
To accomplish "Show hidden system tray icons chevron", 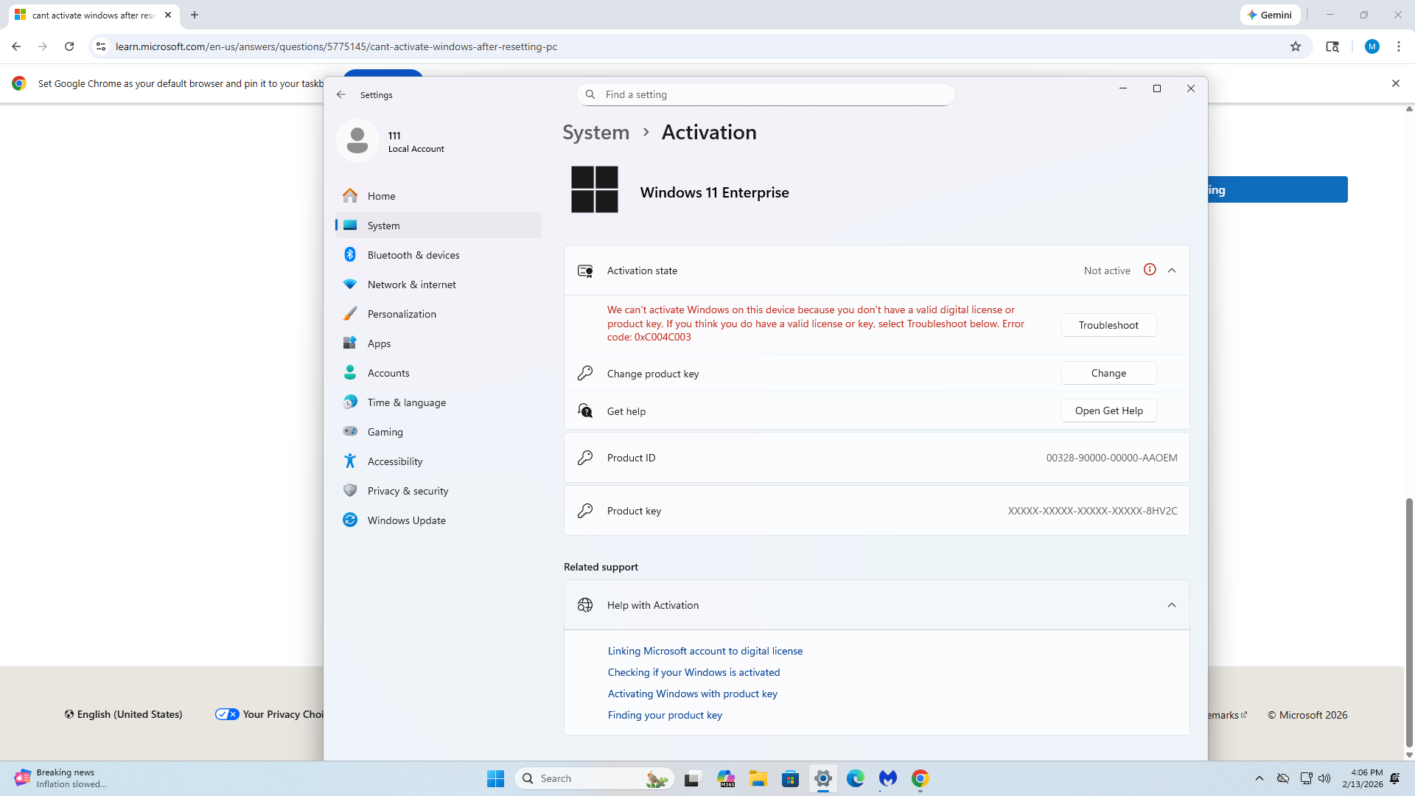I will (x=1259, y=778).
